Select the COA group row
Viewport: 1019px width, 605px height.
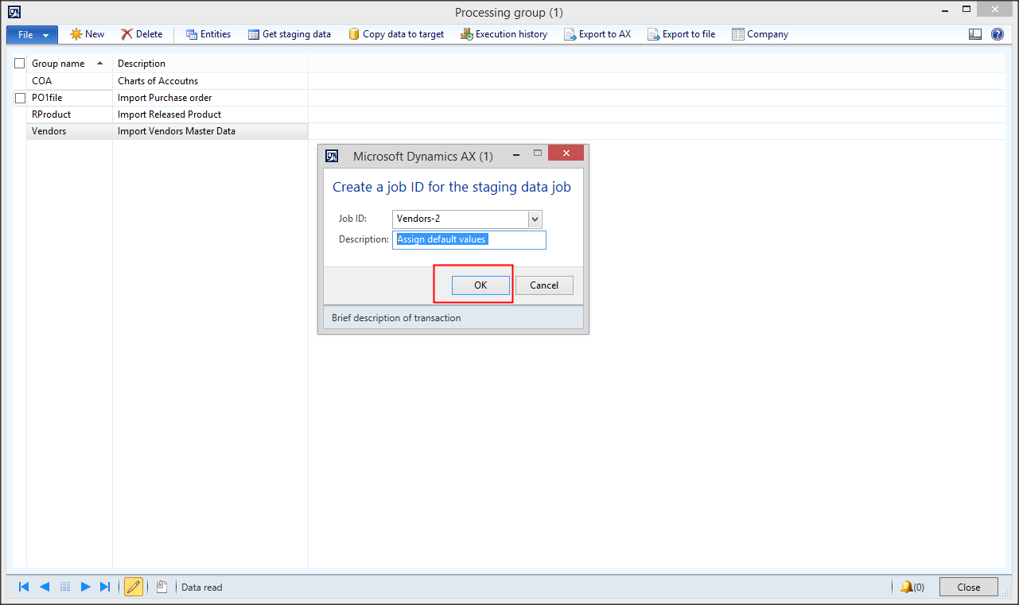click(x=70, y=81)
